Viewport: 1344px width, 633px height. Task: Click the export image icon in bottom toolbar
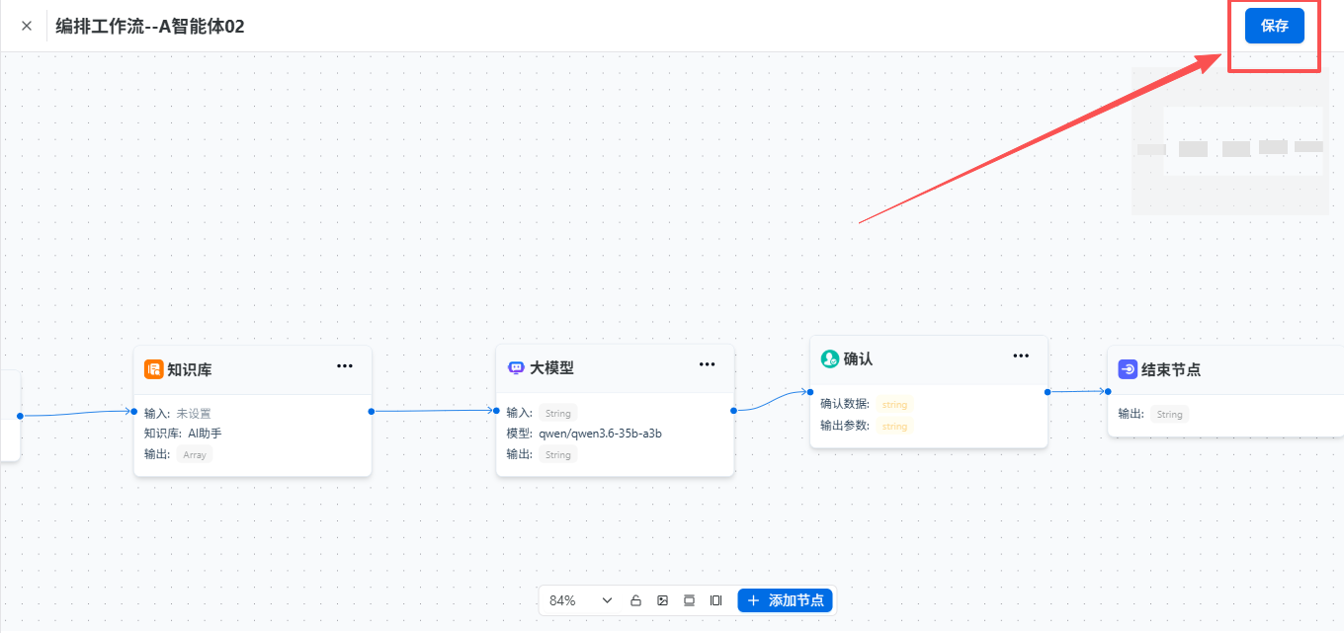pyautogui.click(x=663, y=600)
